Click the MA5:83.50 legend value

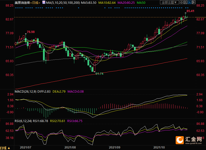pos(88,3)
